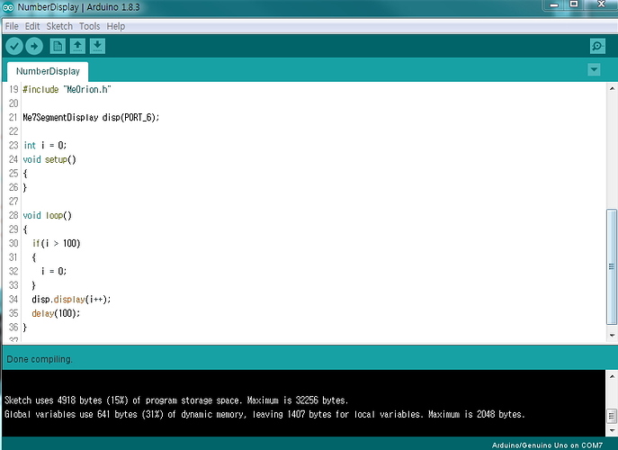
Task: Click the 'int i = 0;' declaration line
Action: click(45, 146)
